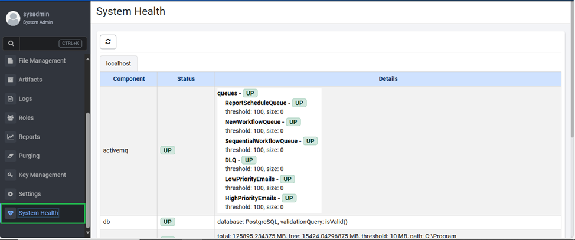Click the queues UP badge
Screen dimensions: 575x240
(250, 93)
